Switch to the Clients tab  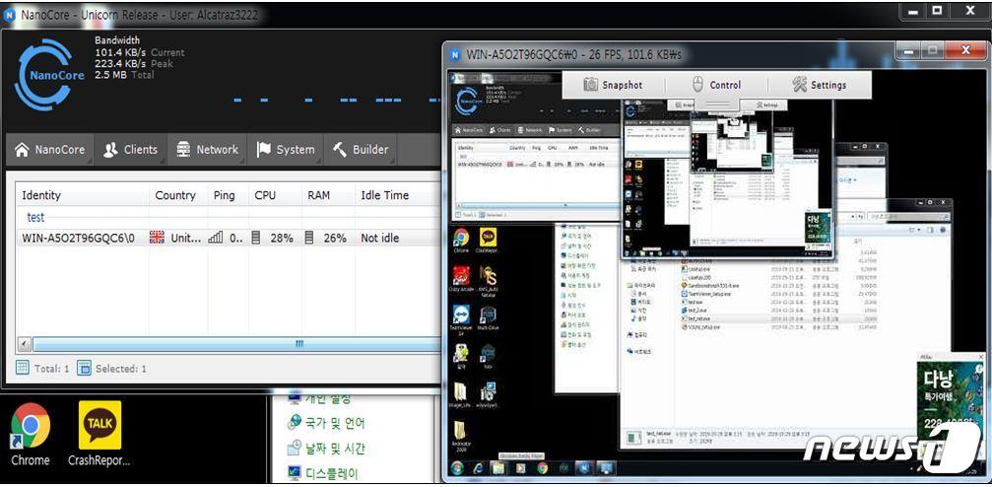tap(130, 150)
